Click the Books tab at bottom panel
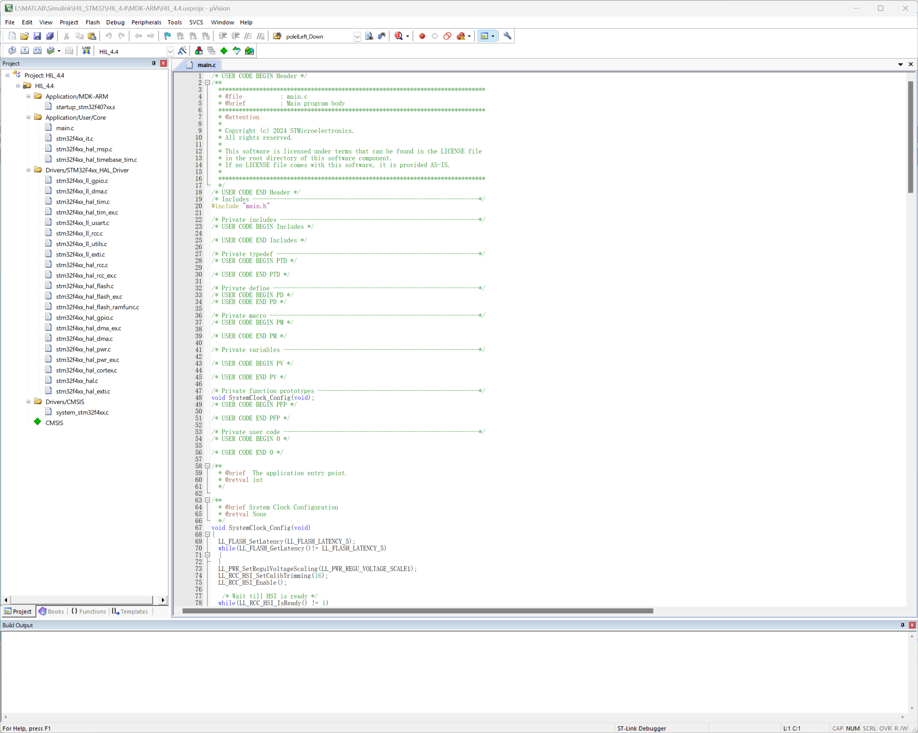918x733 pixels. tap(54, 611)
